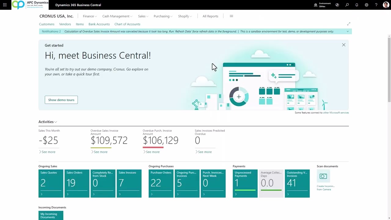
Task: Open the Sales menu dropdown
Action: click(143, 16)
